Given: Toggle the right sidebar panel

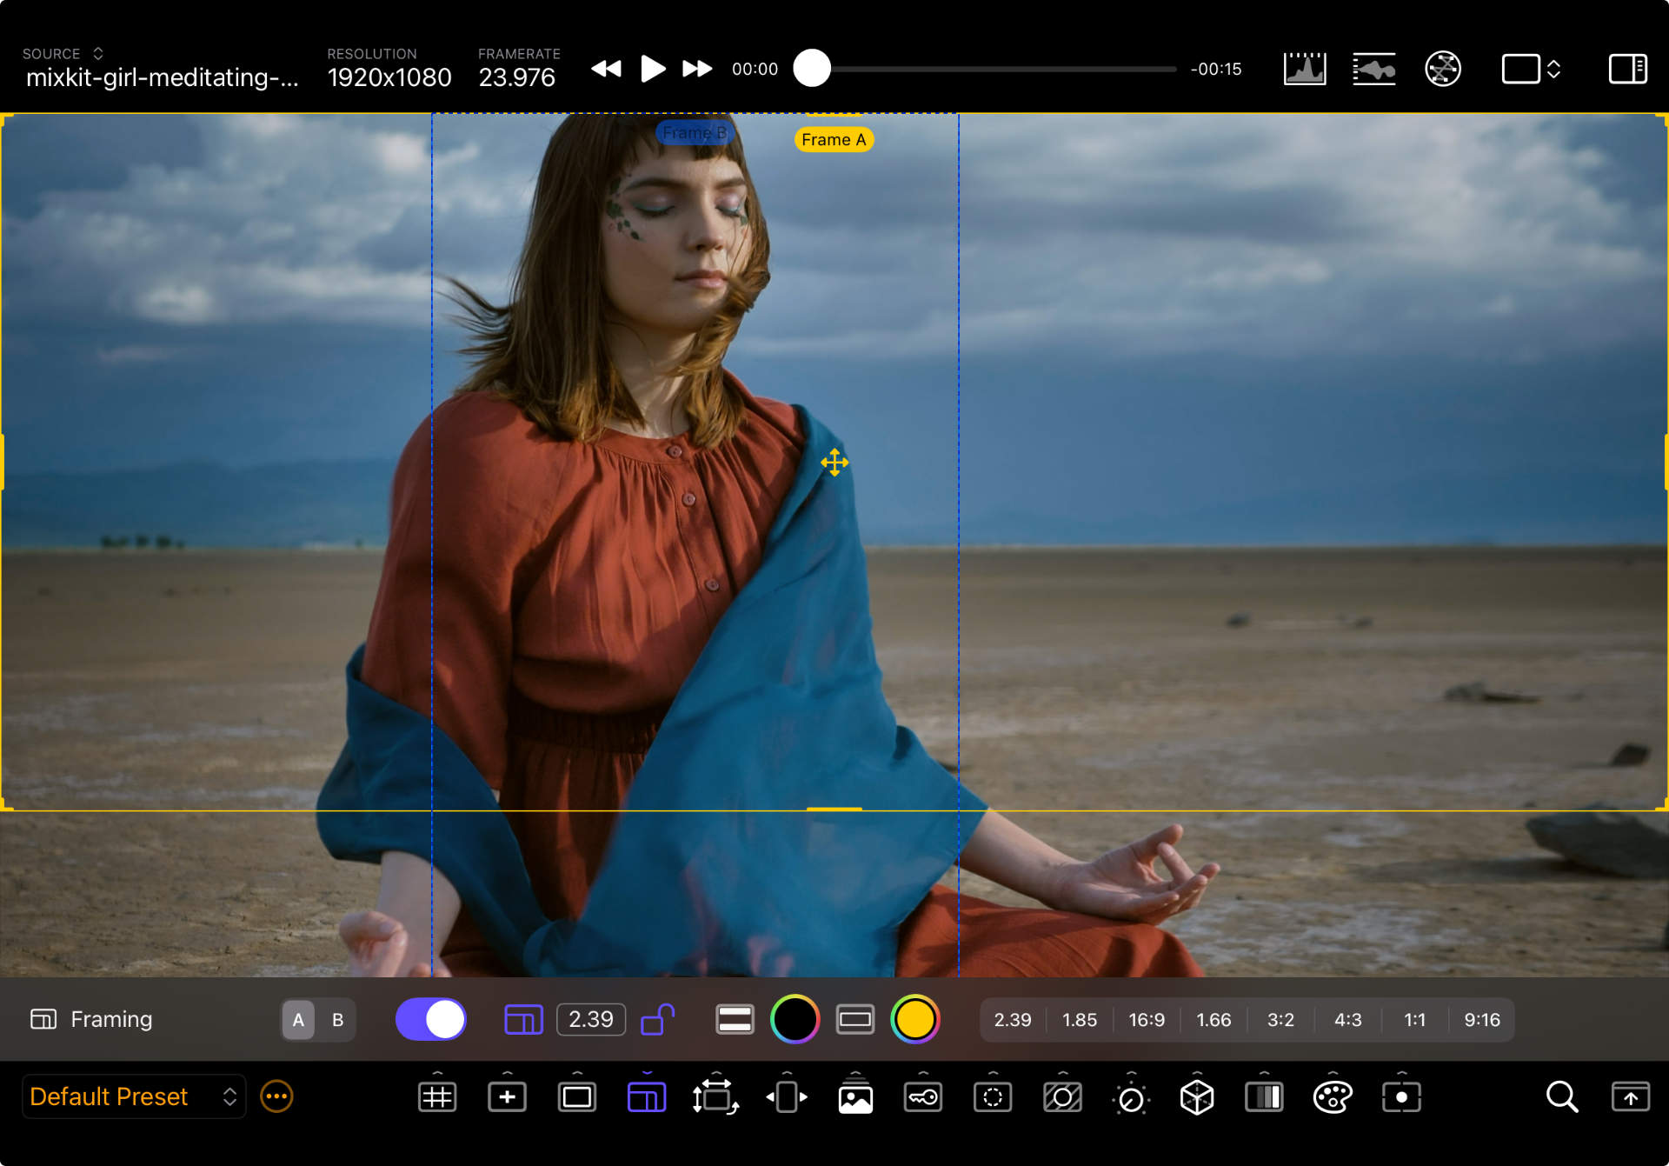Looking at the screenshot, I should (x=1627, y=69).
